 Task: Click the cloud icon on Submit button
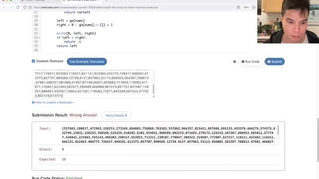pos(269,62)
